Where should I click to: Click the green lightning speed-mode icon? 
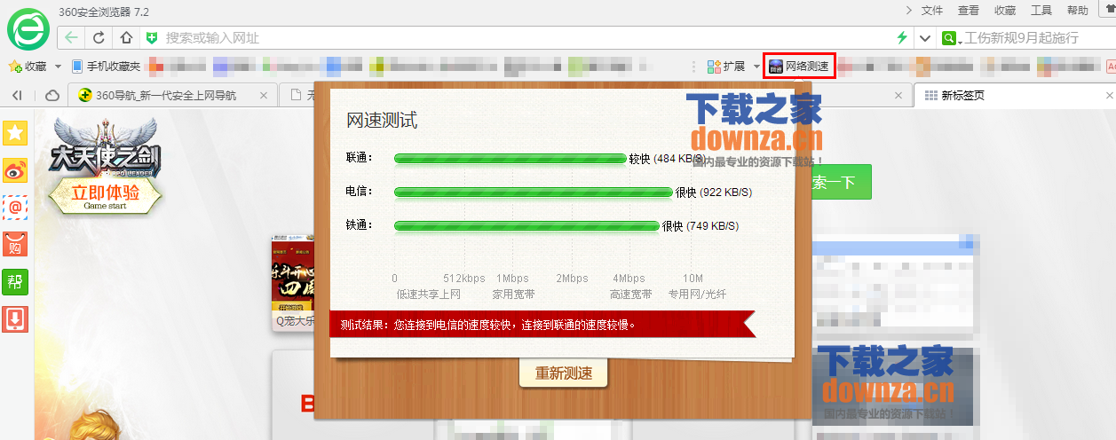pos(902,38)
